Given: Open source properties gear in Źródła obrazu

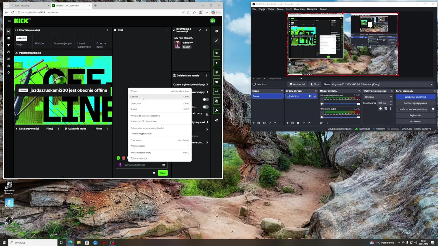Looking at the screenshot, I should click(298, 123).
